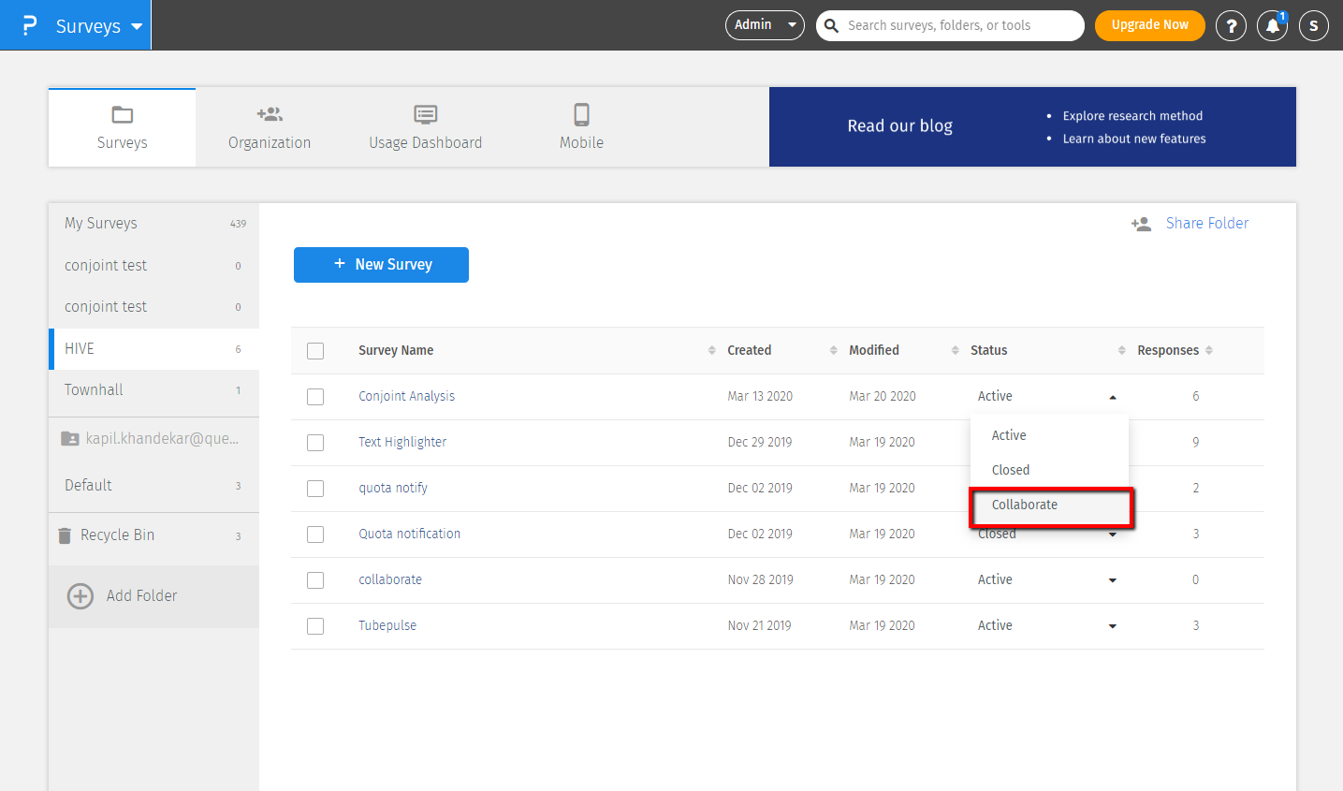
Task: Expand the Surveys product dropdown in header
Action: pos(137,26)
